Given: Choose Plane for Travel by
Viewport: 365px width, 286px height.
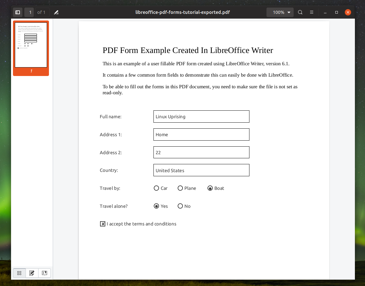Looking at the screenshot, I should pyautogui.click(x=180, y=188).
